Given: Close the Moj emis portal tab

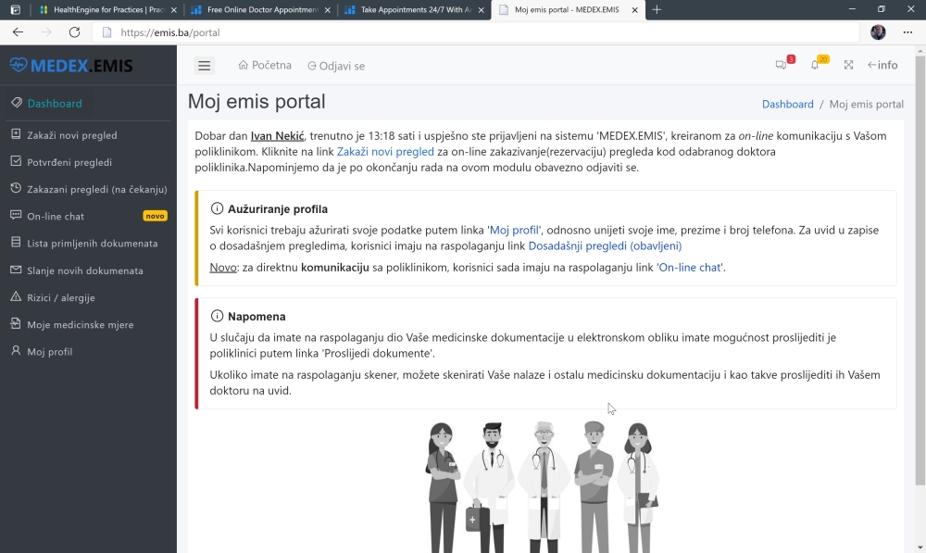Looking at the screenshot, I should click(634, 10).
